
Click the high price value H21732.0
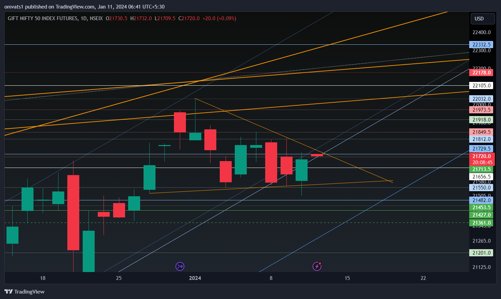[x=141, y=18]
